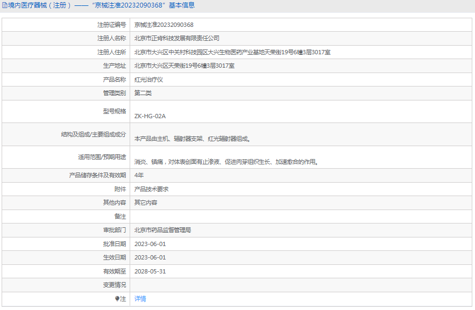The width and height of the screenshot is (475, 310).
Task: Click the 变更情况 row label
Action: (x=115, y=285)
